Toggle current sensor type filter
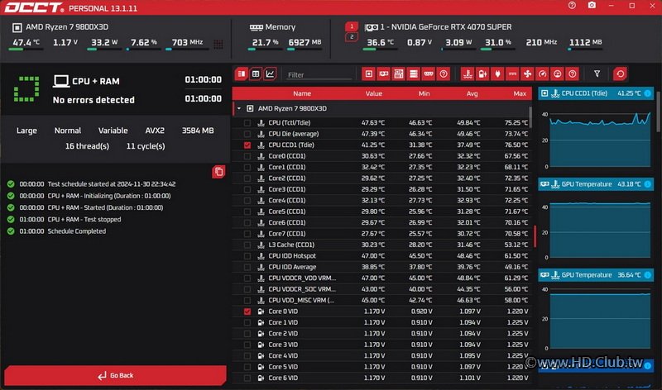662x390 pixels. 512,74
